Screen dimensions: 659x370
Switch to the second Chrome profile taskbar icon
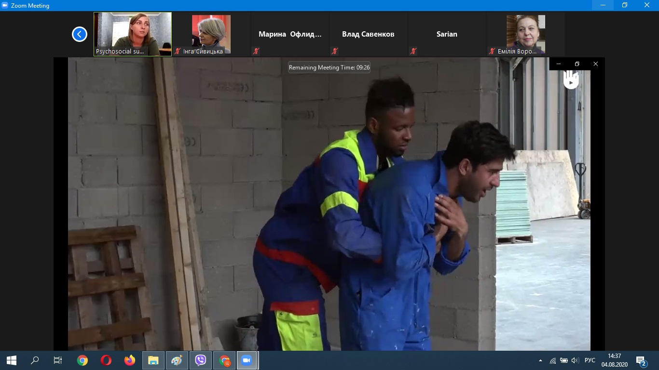pos(224,360)
